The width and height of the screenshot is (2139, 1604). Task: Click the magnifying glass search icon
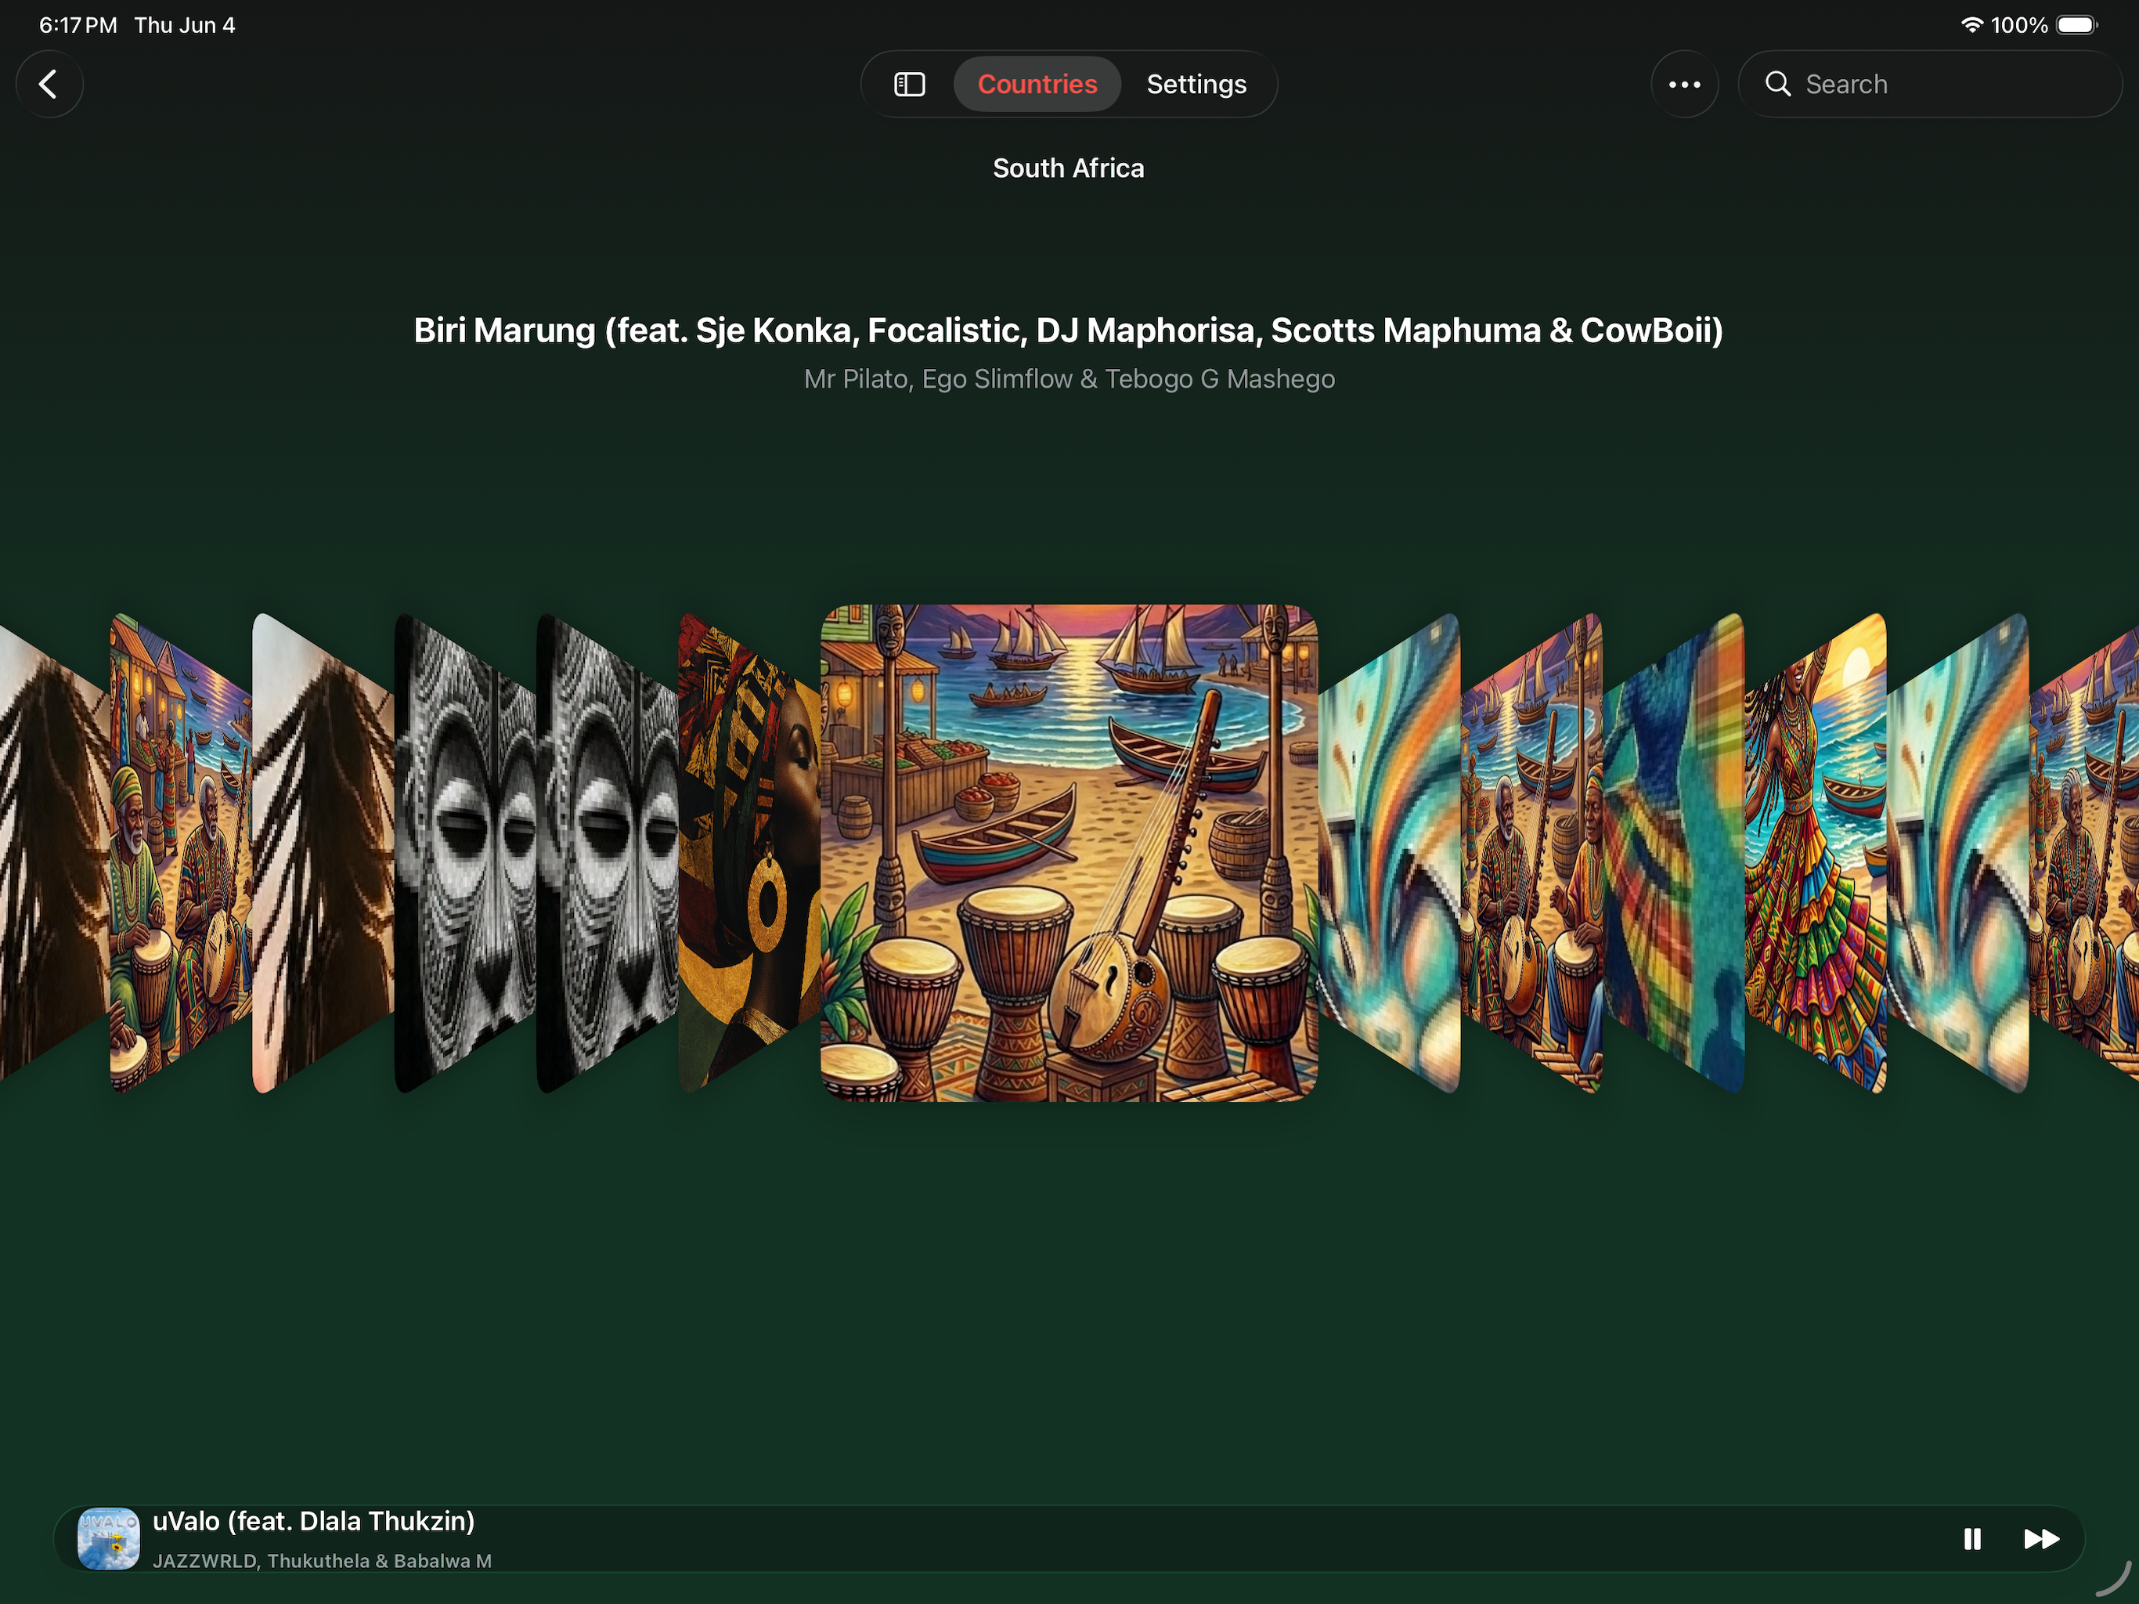(x=1777, y=84)
